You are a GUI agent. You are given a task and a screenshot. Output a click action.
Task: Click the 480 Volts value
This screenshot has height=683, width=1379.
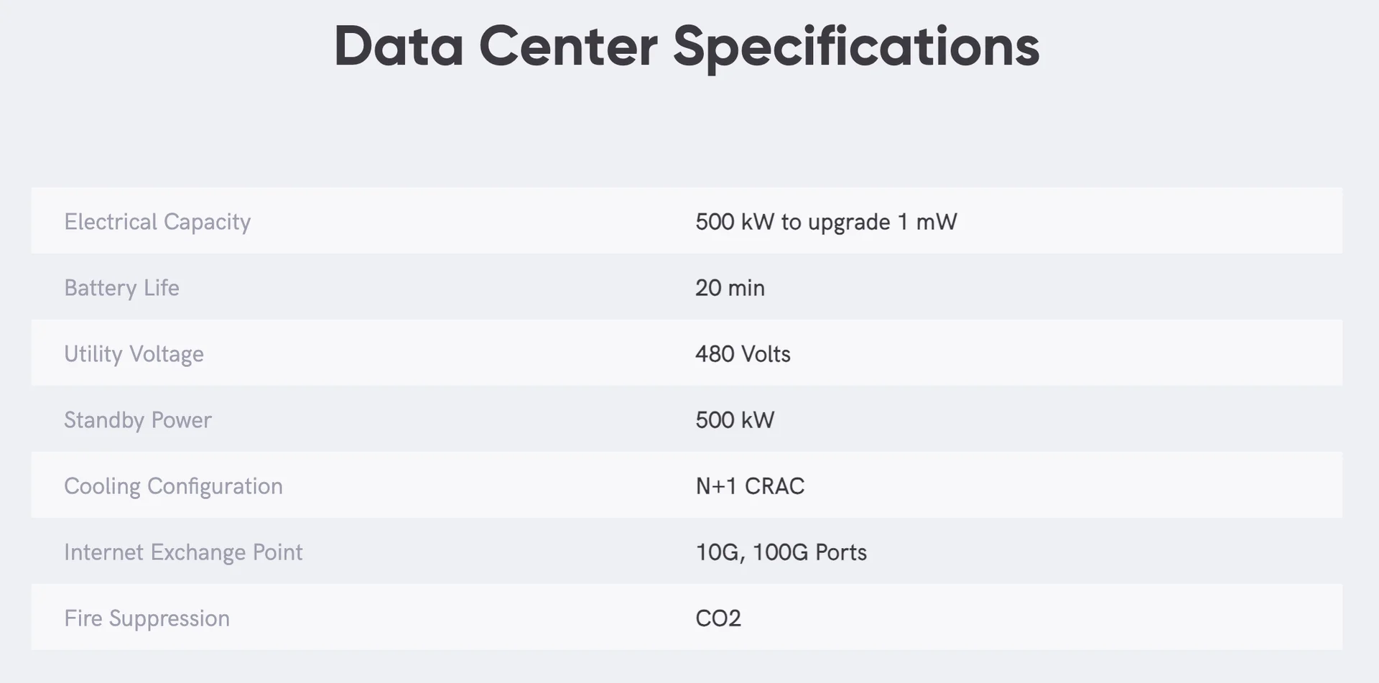tap(743, 354)
